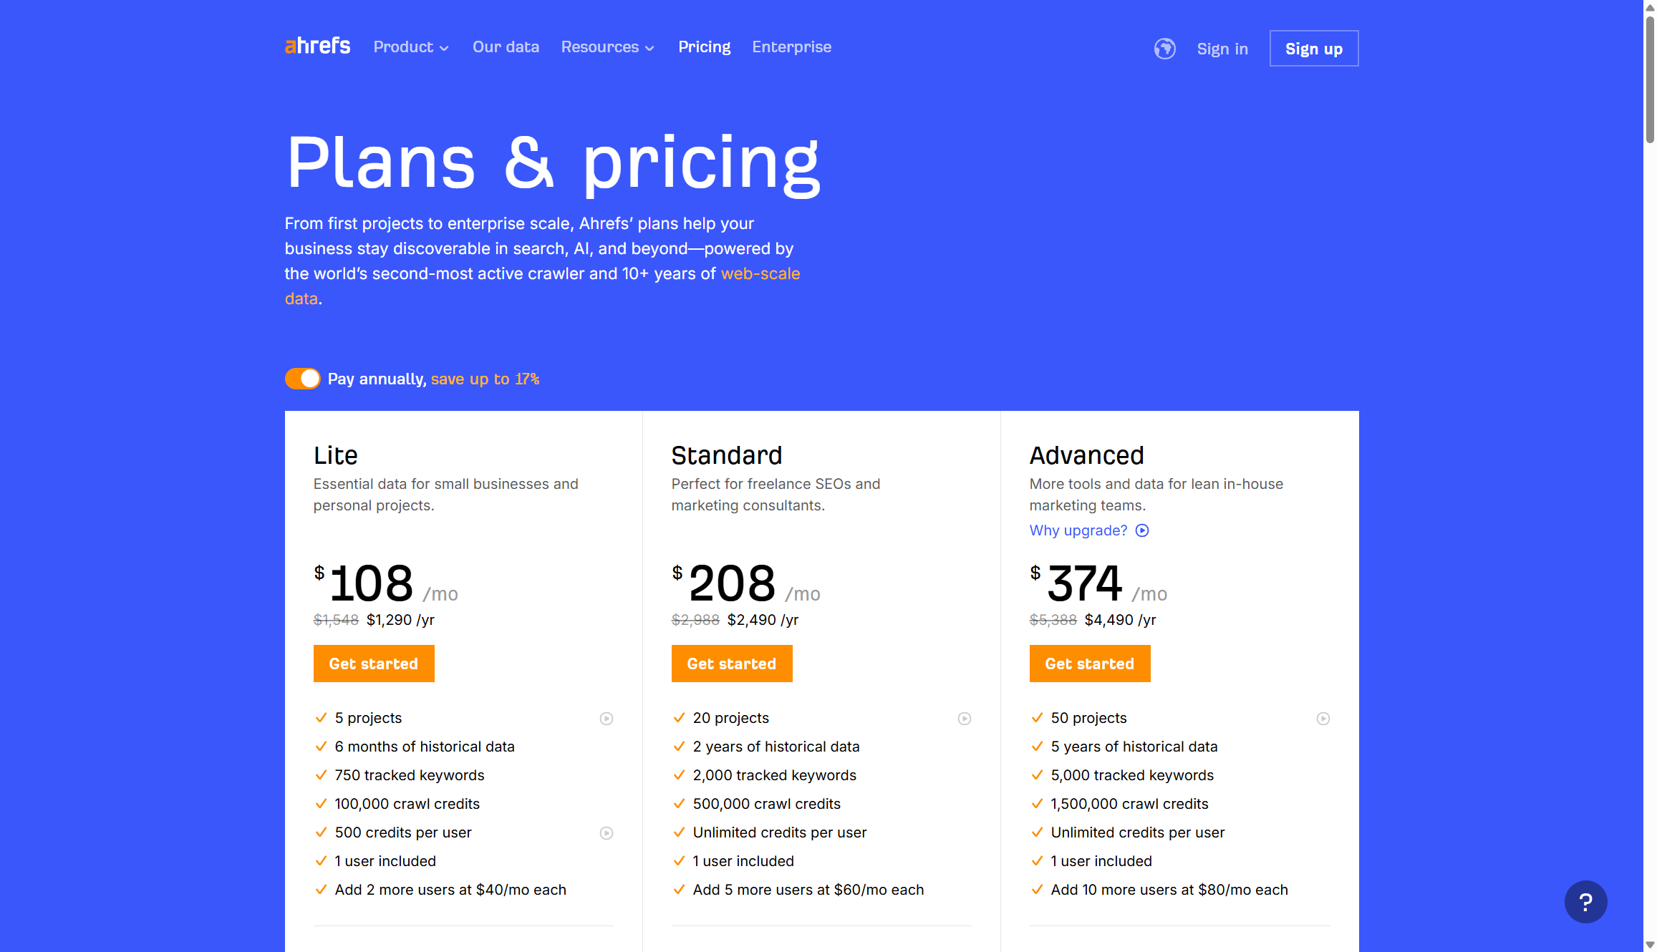Play the video next to 5 projects
Image resolution: width=1657 pixels, height=952 pixels.
[607, 718]
